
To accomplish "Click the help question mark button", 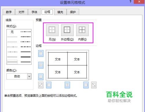I will (x=130, y=2).
